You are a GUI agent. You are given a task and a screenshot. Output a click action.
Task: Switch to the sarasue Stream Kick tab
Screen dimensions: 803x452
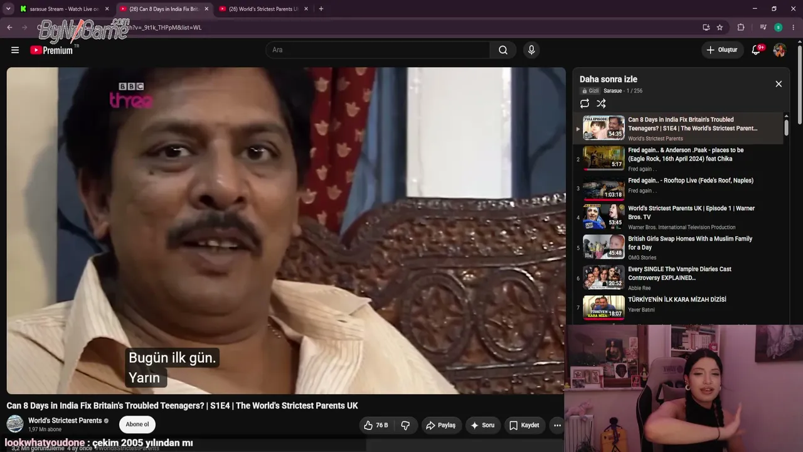tap(65, 9)
